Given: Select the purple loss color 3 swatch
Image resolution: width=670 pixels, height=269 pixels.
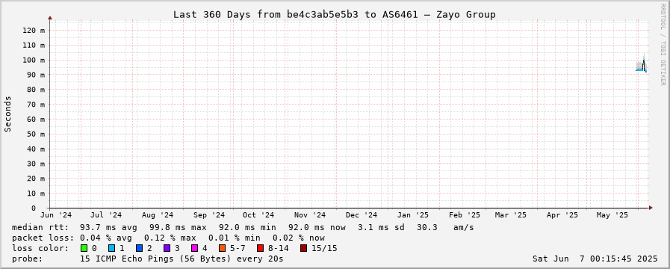Looking at the screenshot, I should click(x=167, y=248).
